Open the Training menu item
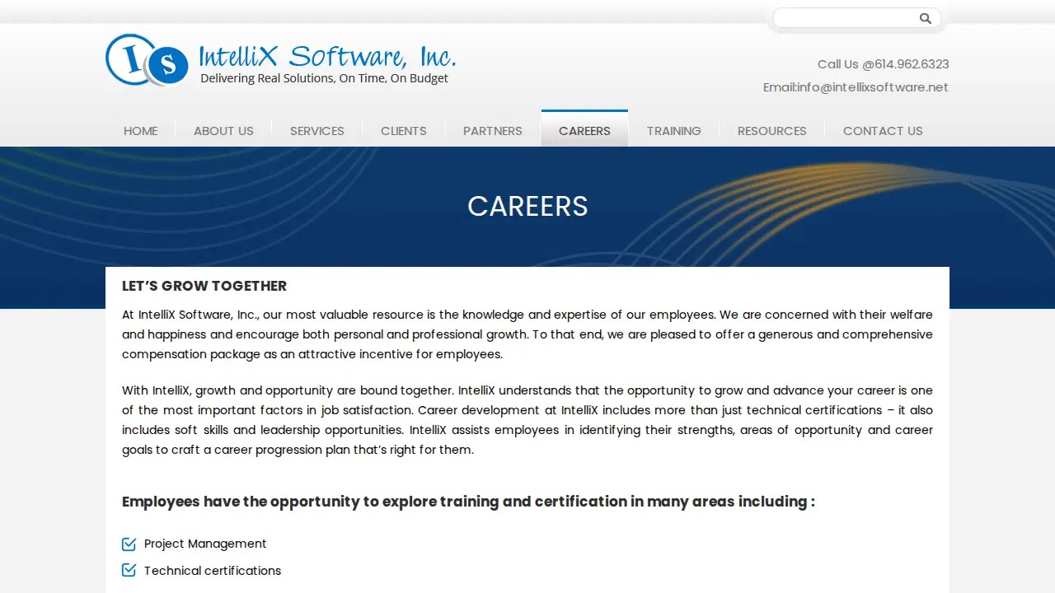Viewport: 1055px width, 593px height. [673, 131]
